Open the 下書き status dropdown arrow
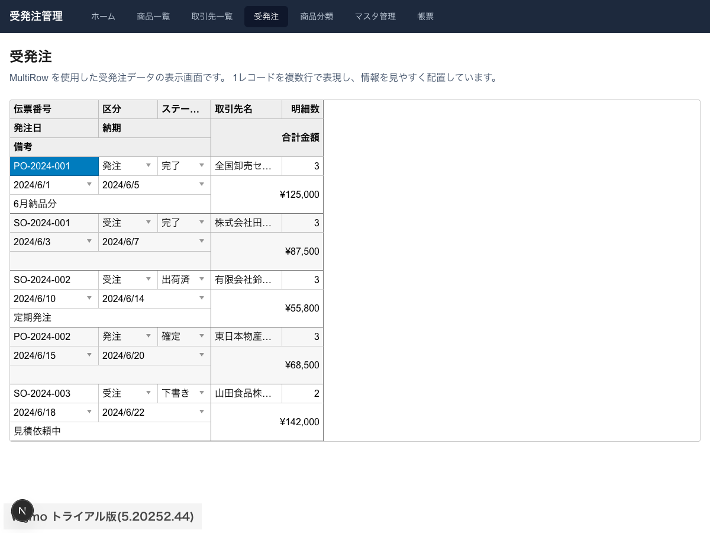The image size is (710, 533). click(202, 393)
